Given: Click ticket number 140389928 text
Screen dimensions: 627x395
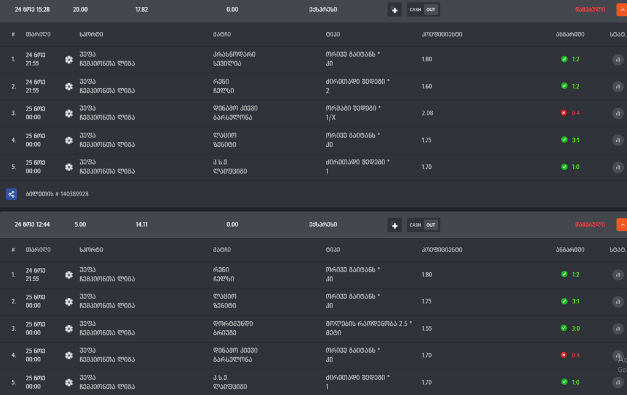Looking at the screenshot, I should coord(57,194).
